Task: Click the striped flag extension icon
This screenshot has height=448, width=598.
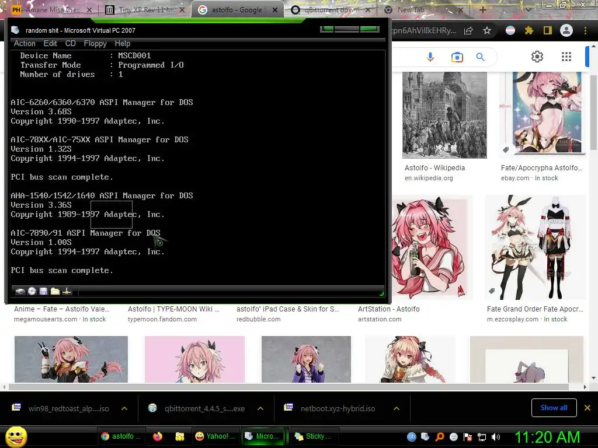Action: pos(510,30)
